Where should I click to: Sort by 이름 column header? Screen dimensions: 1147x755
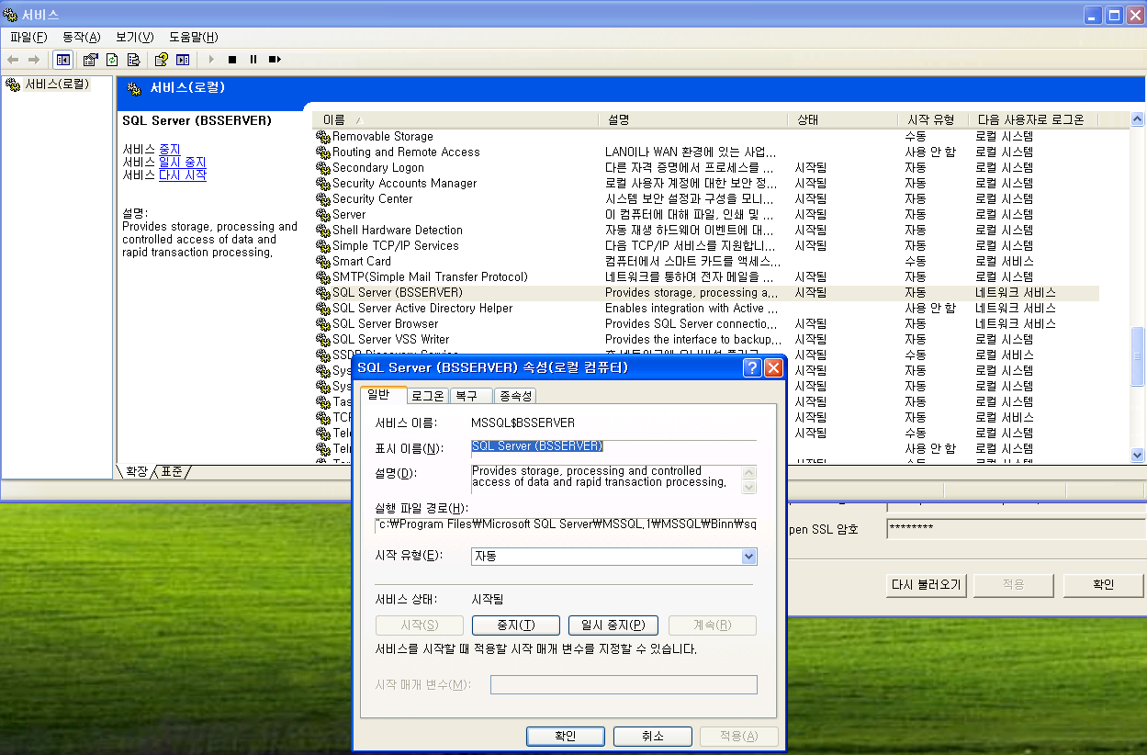[x=455, y=120]
